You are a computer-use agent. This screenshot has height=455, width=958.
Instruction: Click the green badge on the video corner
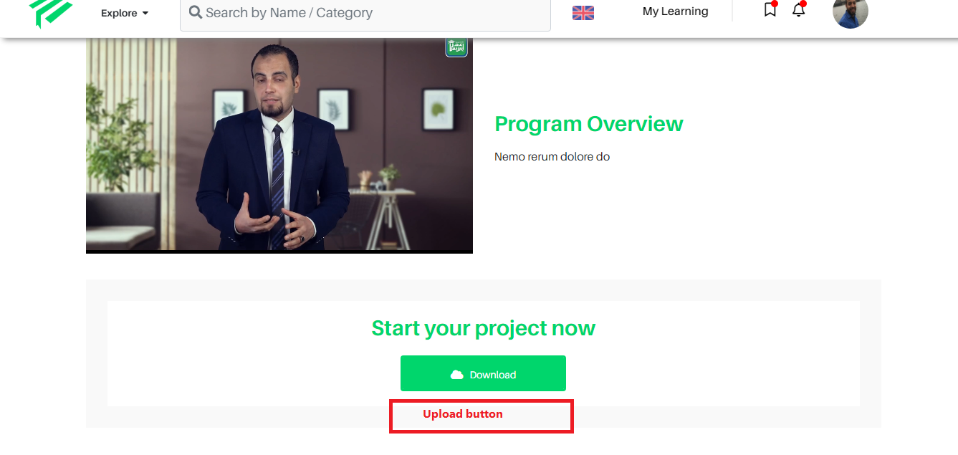click(x=456, y=47)
